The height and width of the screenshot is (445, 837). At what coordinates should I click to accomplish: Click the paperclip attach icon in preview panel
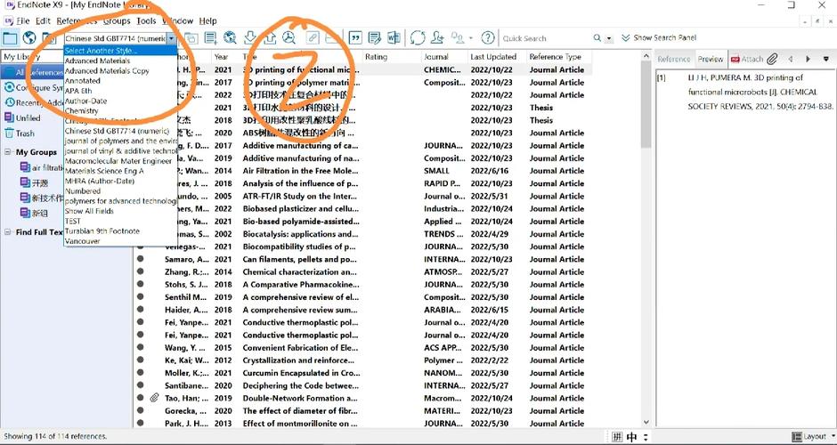coord(772,59)
